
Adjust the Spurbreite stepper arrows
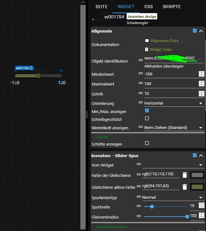pyautogui.click(x=201, y=205)
